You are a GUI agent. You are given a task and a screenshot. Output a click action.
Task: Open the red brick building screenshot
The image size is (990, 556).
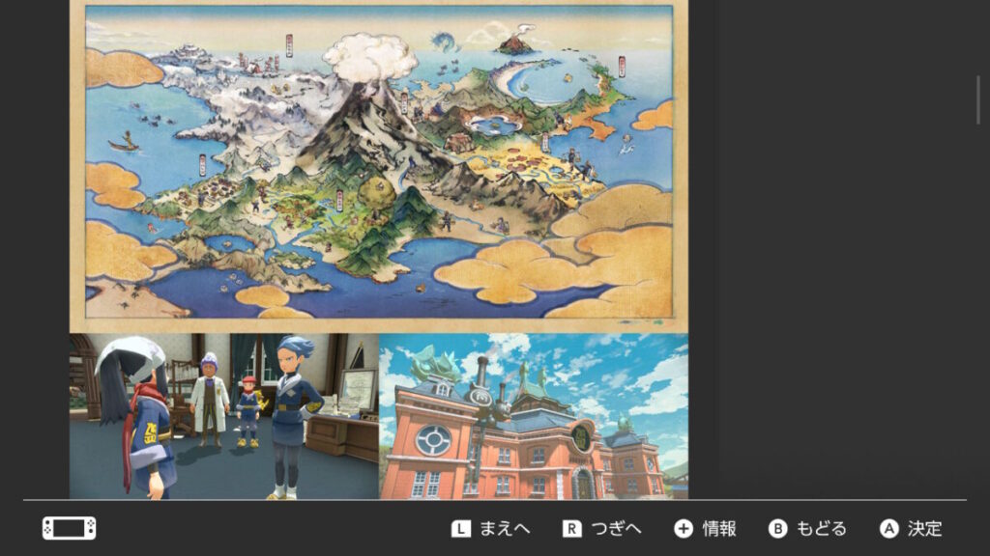tap(534, 416)
